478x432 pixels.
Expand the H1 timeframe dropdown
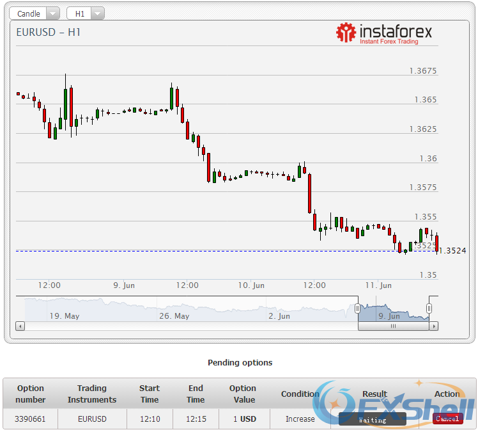click(x=86, y=13)
